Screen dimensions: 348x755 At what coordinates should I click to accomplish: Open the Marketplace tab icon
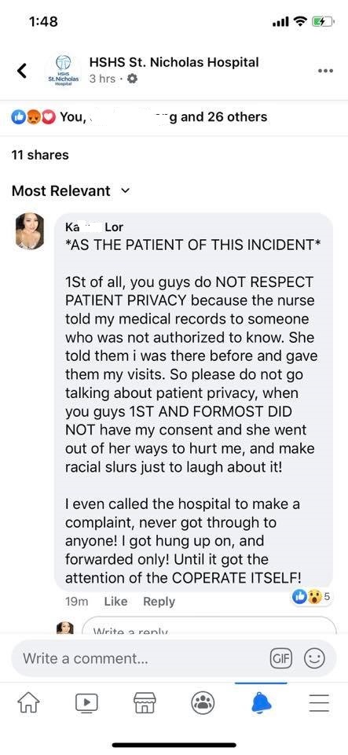point(145,703)
